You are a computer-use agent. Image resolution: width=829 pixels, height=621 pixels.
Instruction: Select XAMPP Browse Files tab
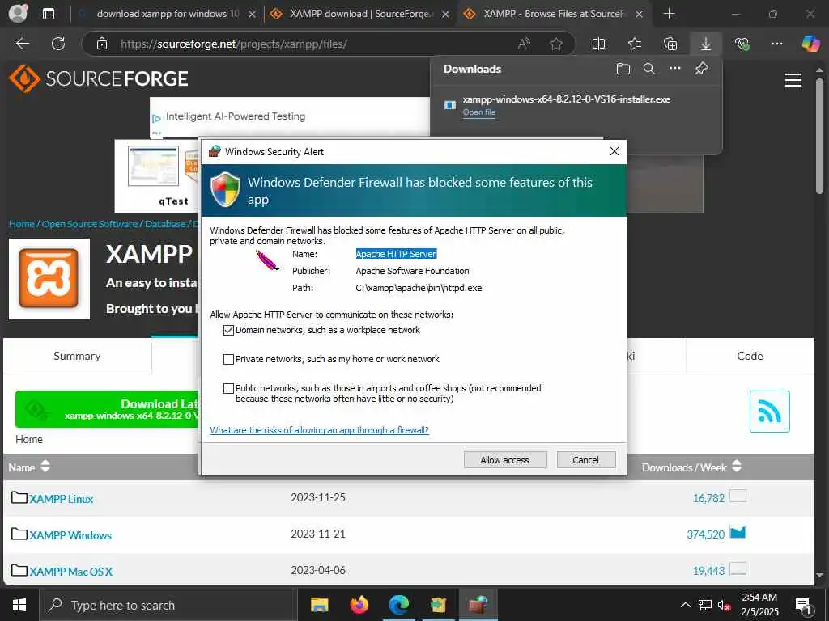553,14
